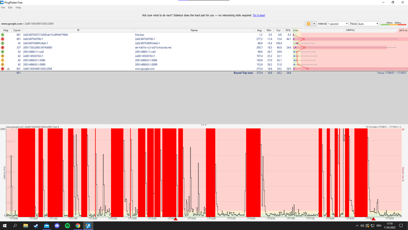
Task: Select hop 2 red number icon
Action: point(2,39)
